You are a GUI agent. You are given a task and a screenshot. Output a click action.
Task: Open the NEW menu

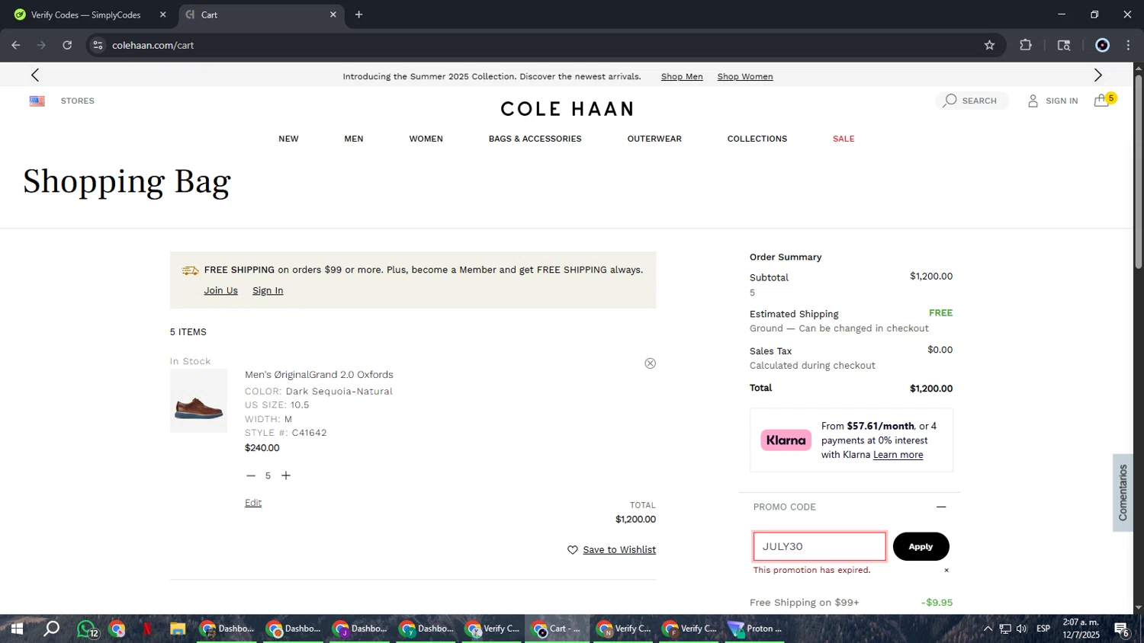pyautogui.click(x=288, y=139)
